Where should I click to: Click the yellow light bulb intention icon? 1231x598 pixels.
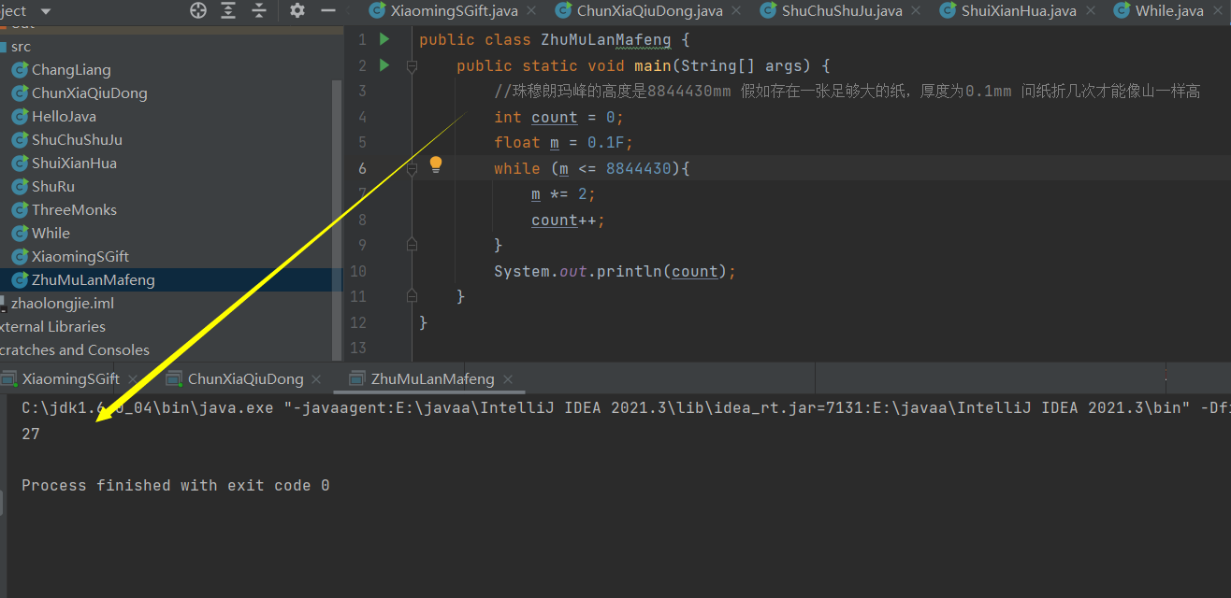(435, 165)
